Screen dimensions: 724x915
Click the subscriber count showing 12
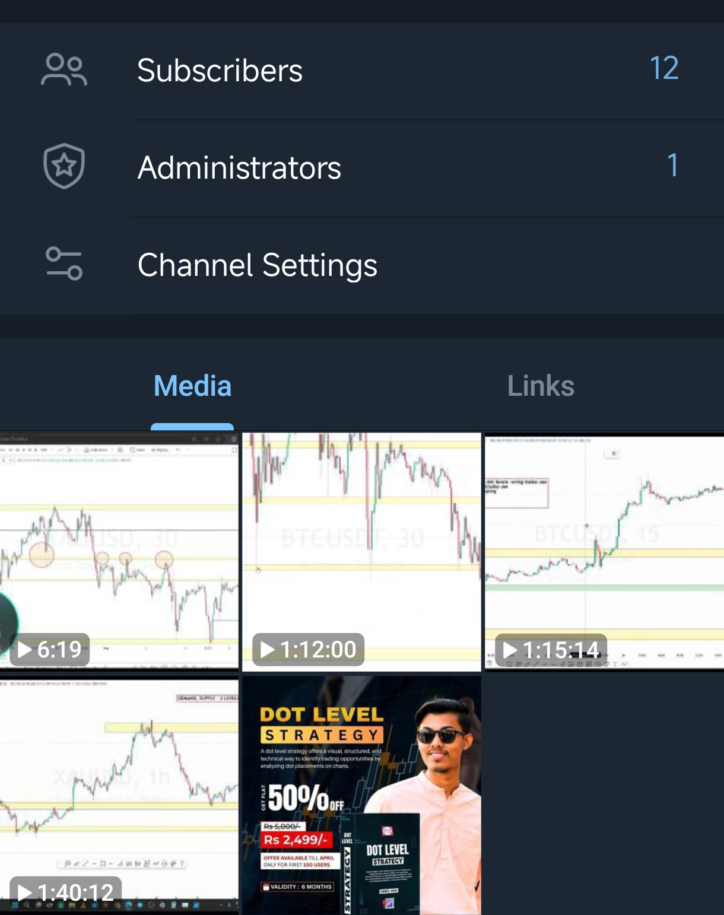665,69
